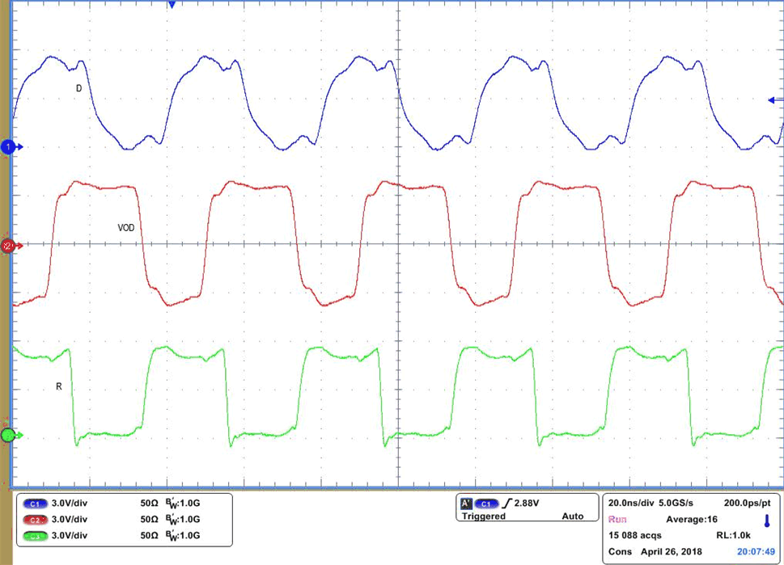
Task: Click the A' trigger source icon
Action: [465, 503]
